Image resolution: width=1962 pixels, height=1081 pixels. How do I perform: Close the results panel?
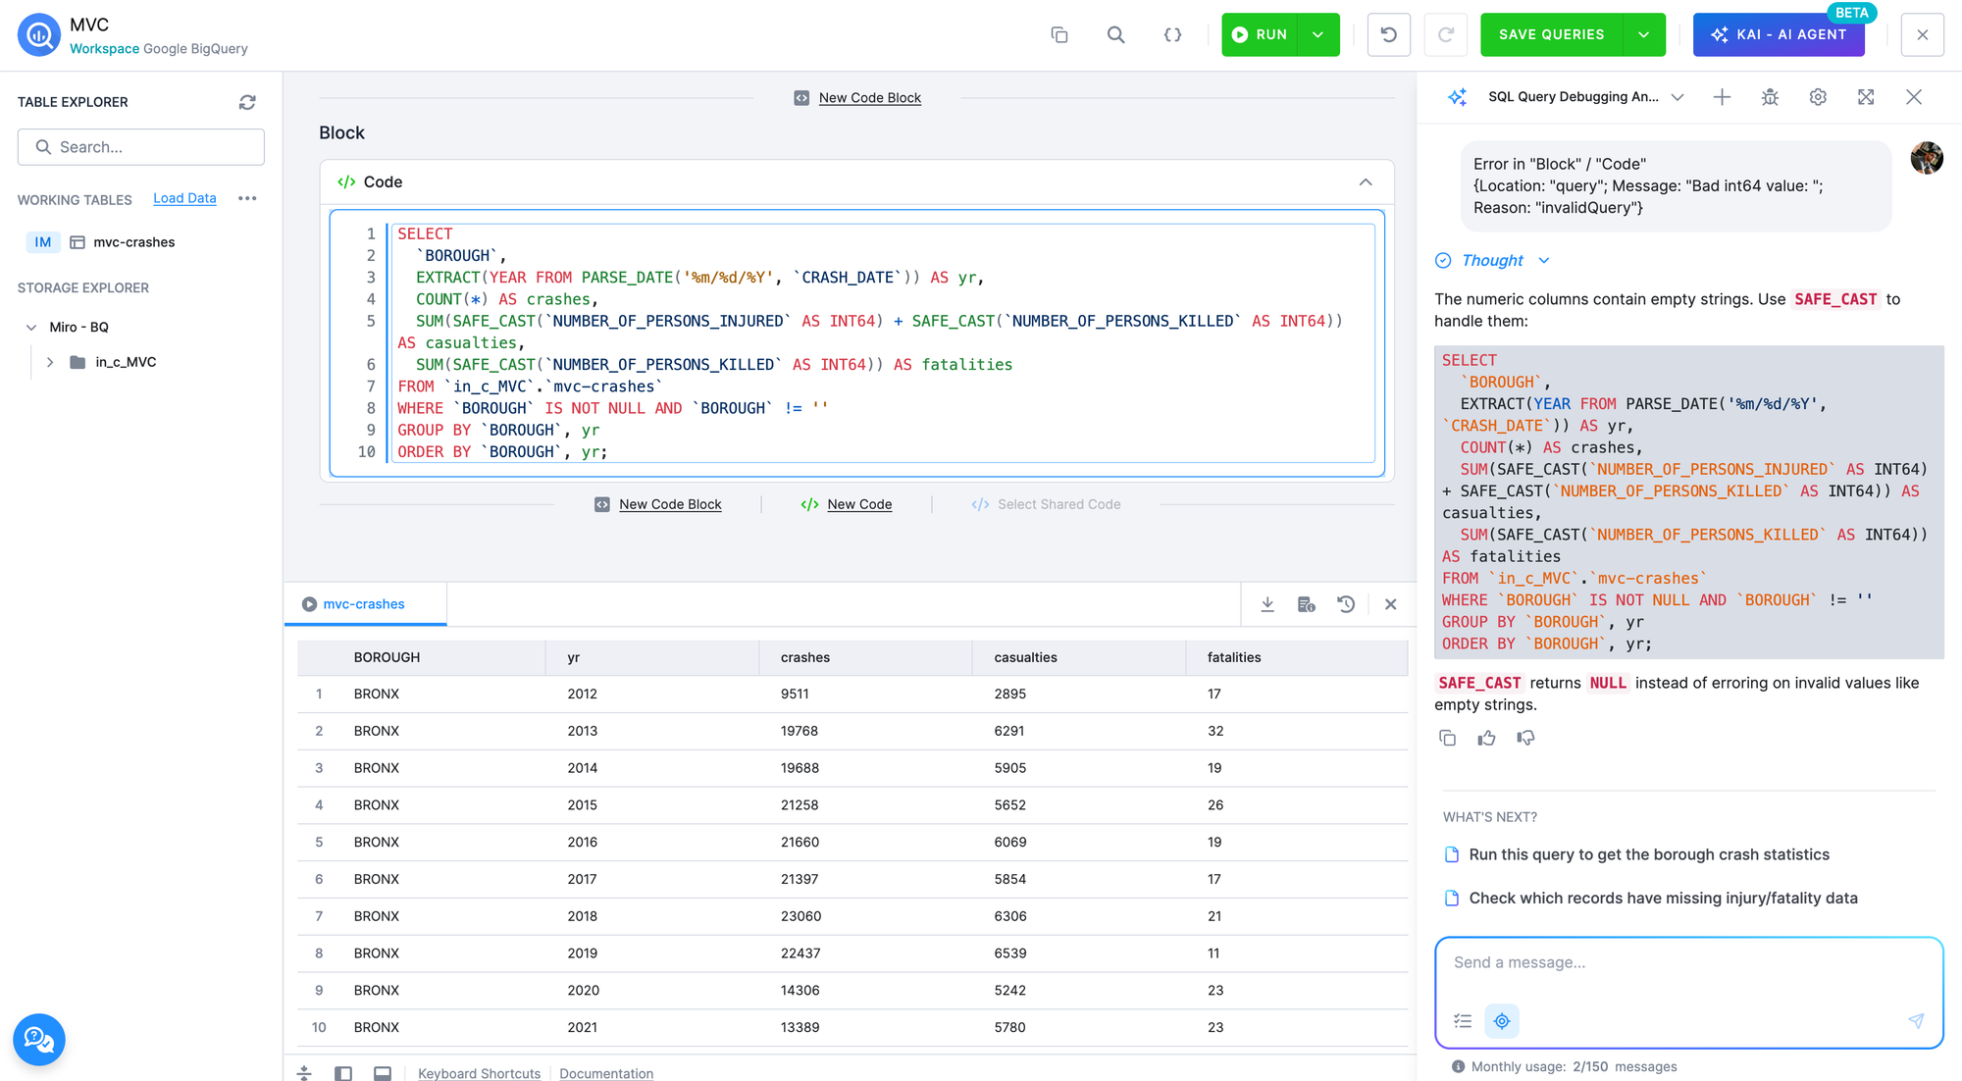coord(1390,604)
